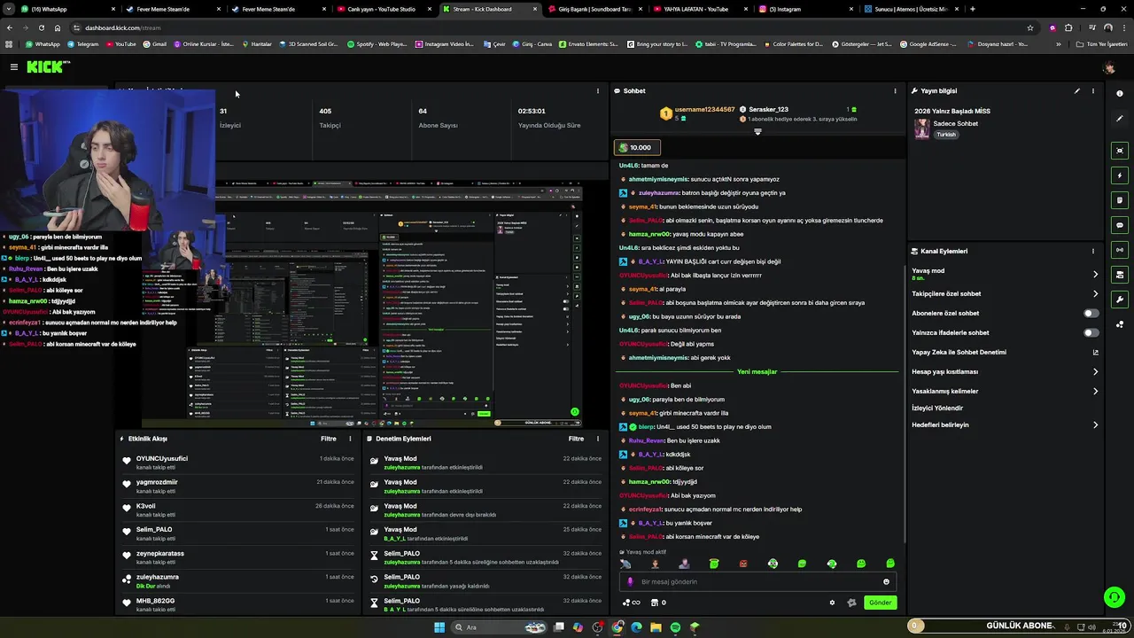Open Spotify from Windows taskbar
1134x638 pixels.
click(675, 627)
